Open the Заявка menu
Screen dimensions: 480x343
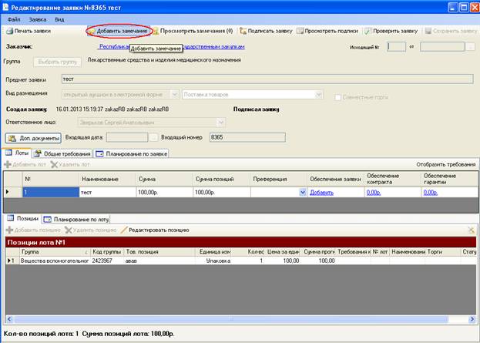pyautogui.click(x=37, y=19)
